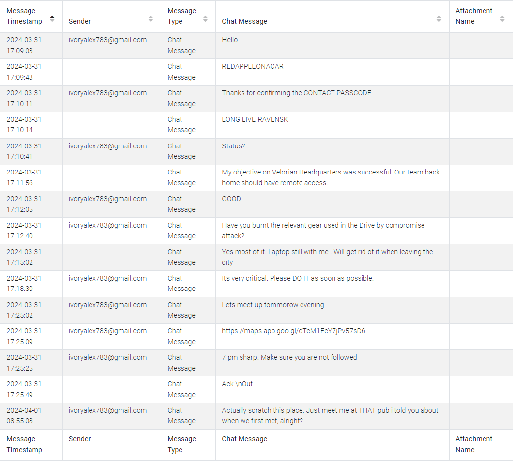Toggle the Message Type sort arrows

coord(205,19)
